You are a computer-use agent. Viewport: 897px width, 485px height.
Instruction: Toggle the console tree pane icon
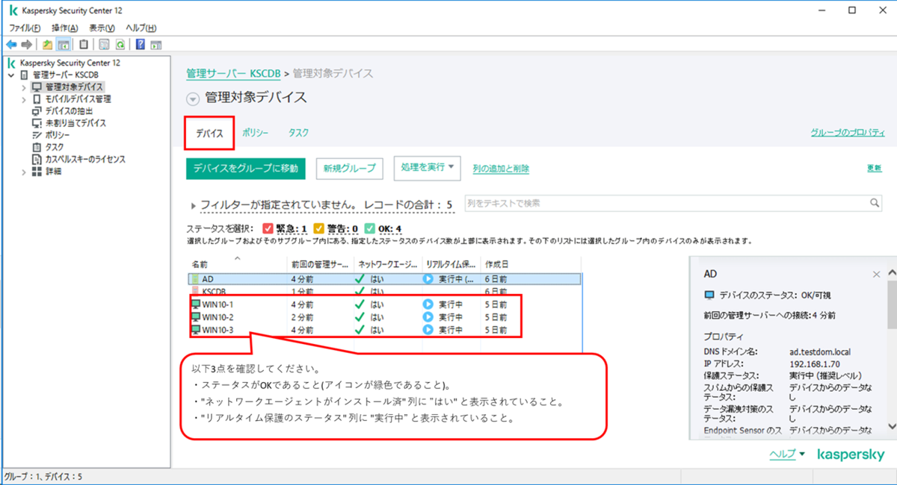(64, 44)
